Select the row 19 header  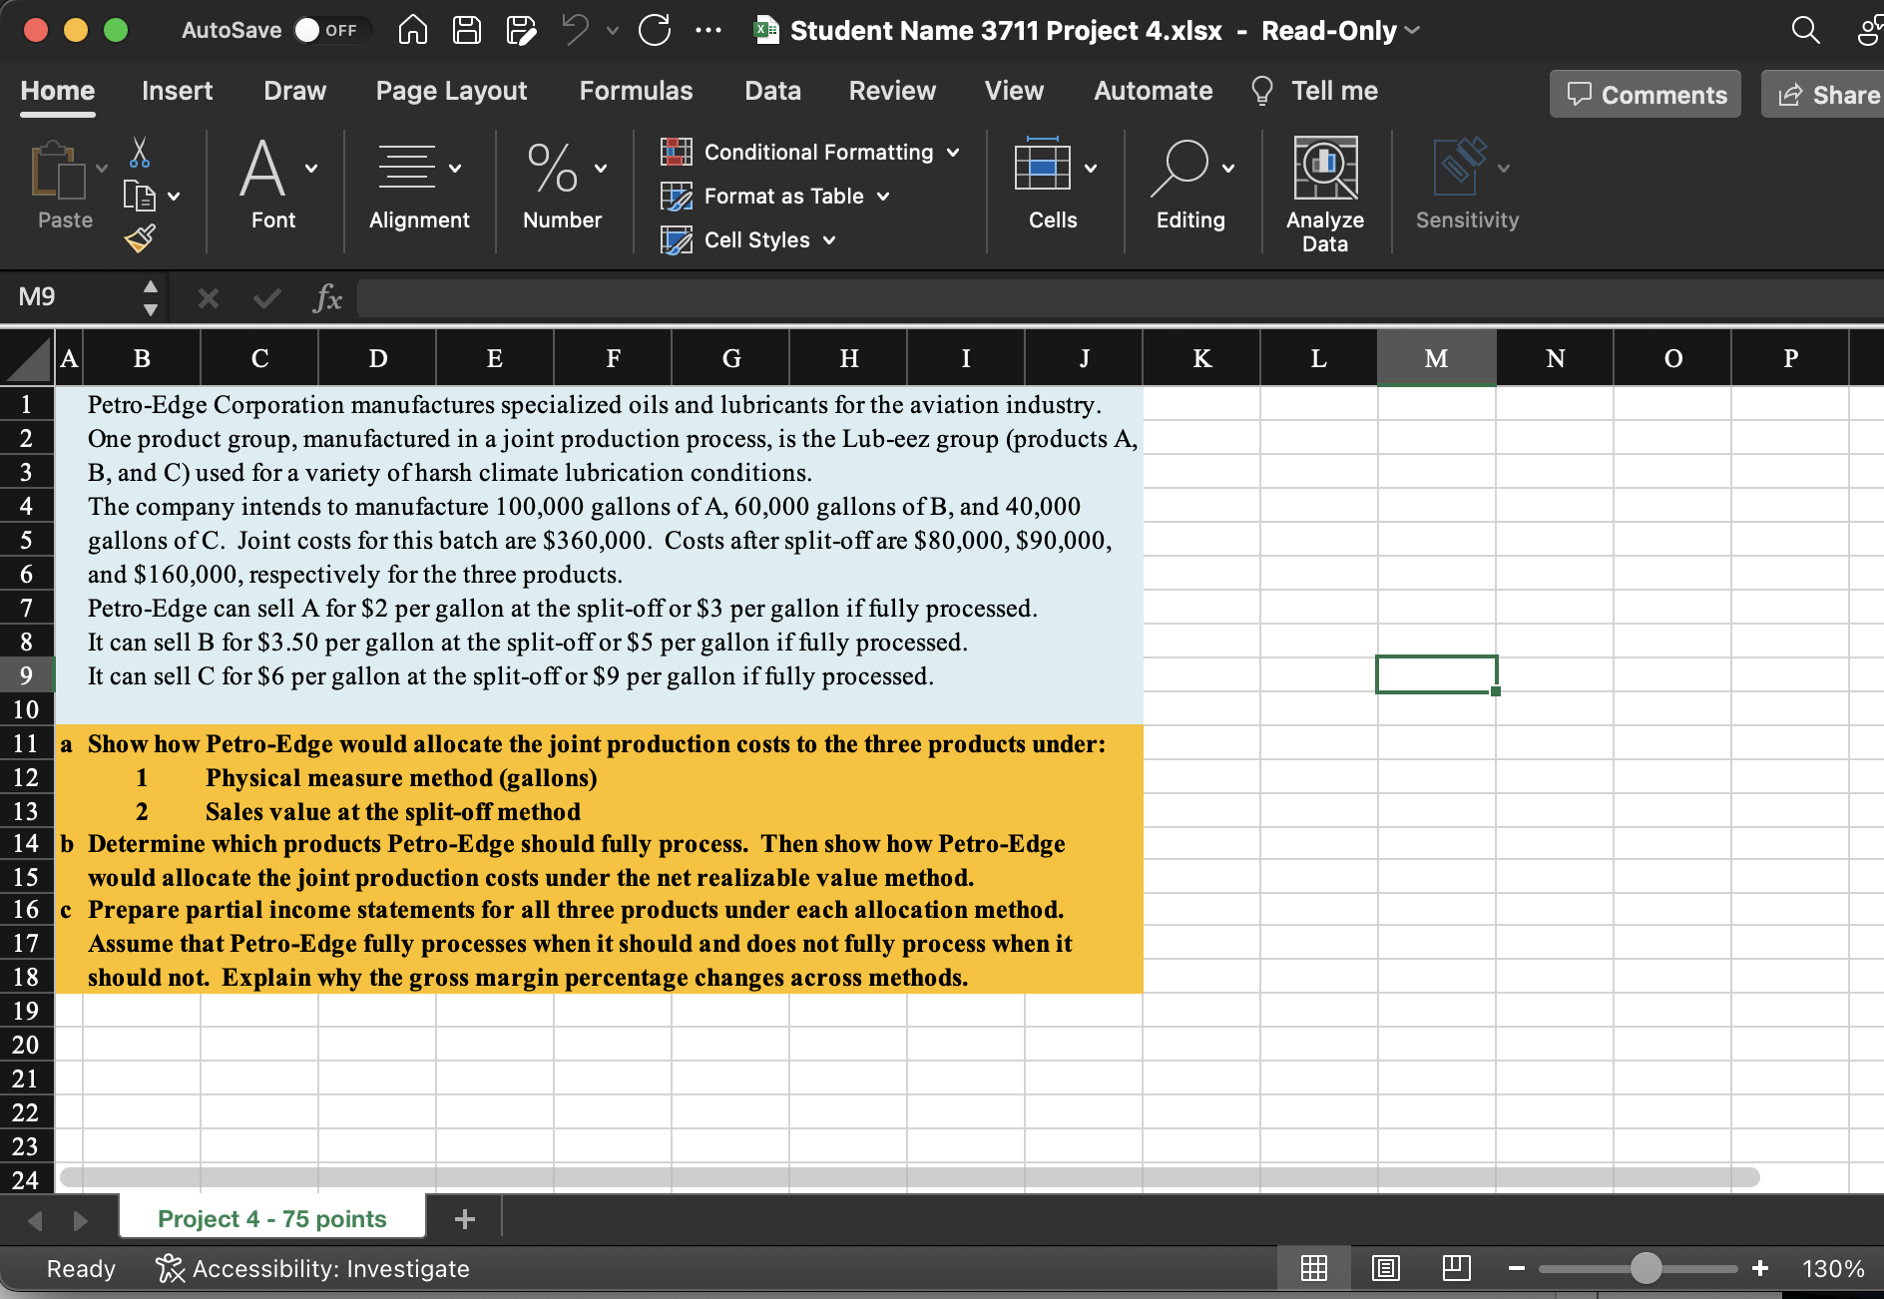[x=26, y=1011]
